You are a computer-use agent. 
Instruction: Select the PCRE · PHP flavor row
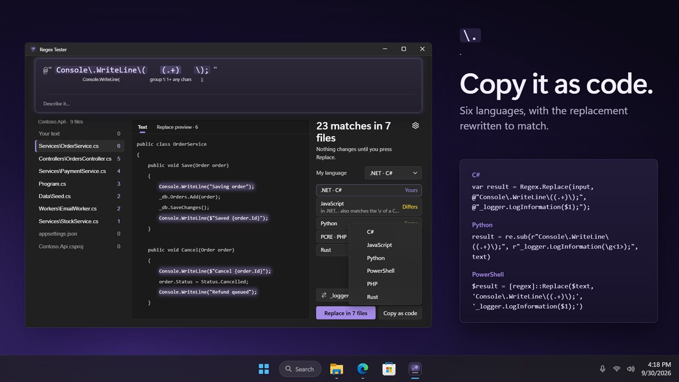(x=333, y=237)
